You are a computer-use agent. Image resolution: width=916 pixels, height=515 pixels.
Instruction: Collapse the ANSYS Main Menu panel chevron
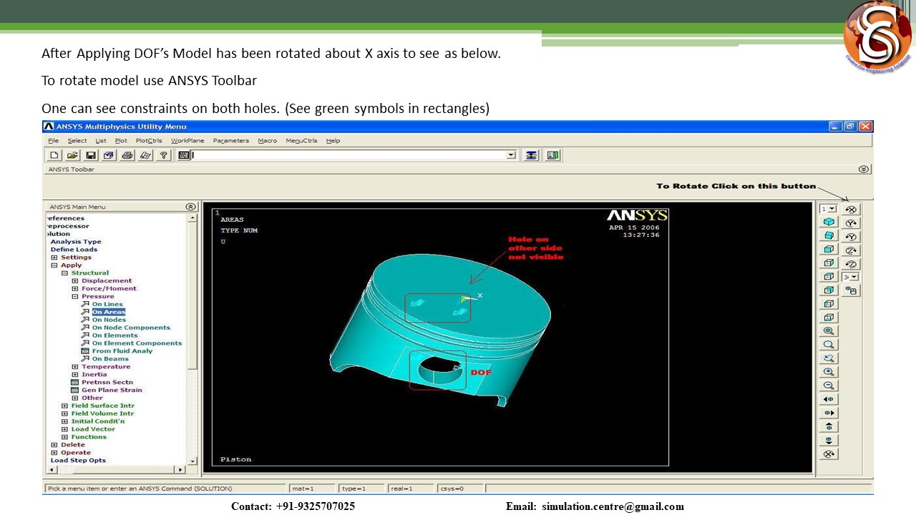pyautogui.click(x=190, y=207)
